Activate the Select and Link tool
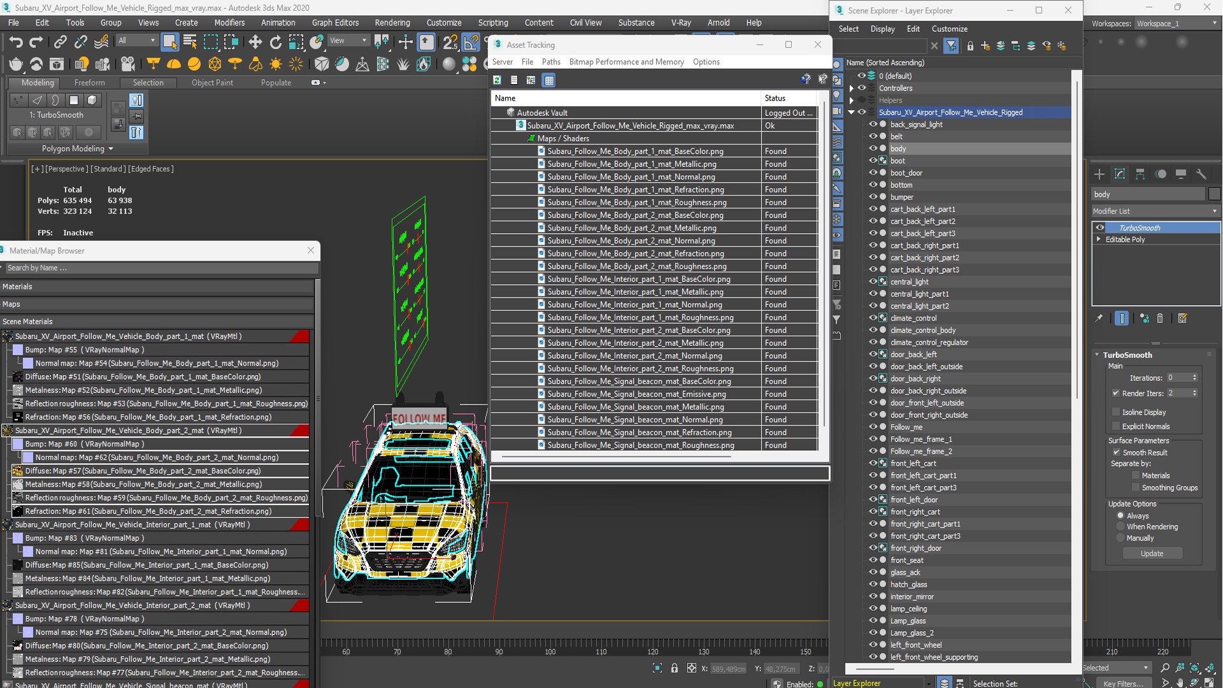The height and width of the screenshot is (688, 1223). (60, 42)
